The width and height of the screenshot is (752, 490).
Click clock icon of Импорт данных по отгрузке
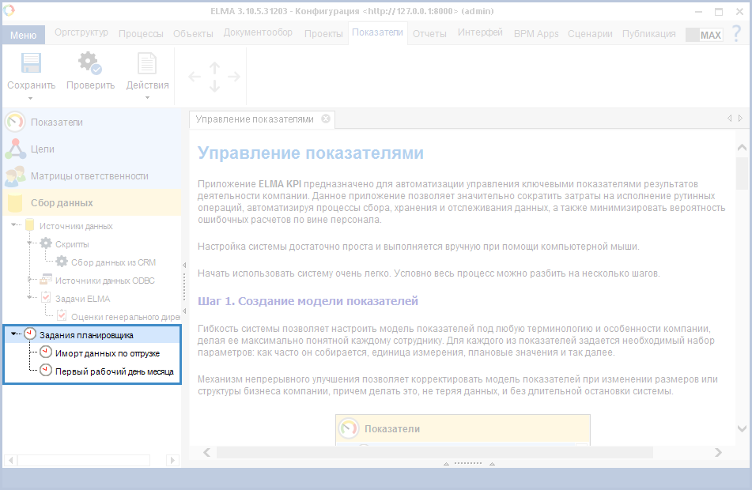(46, 352)
